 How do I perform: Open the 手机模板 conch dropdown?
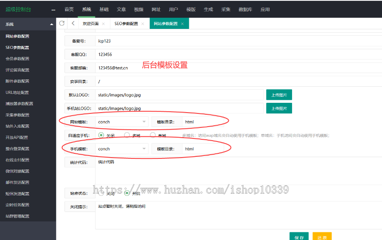(x=122, y=149)
